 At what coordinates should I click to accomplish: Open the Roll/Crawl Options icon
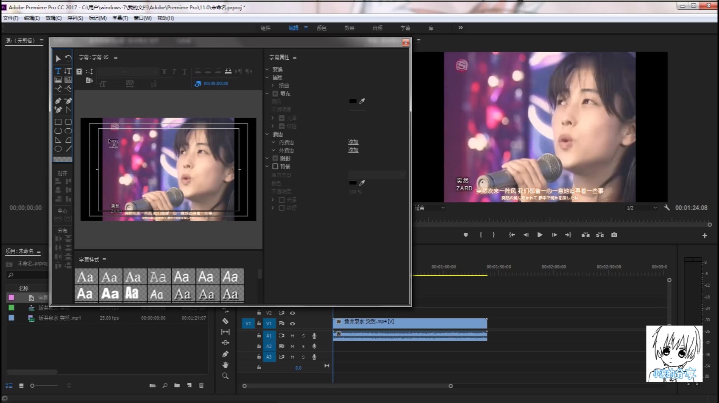[89, 72]
